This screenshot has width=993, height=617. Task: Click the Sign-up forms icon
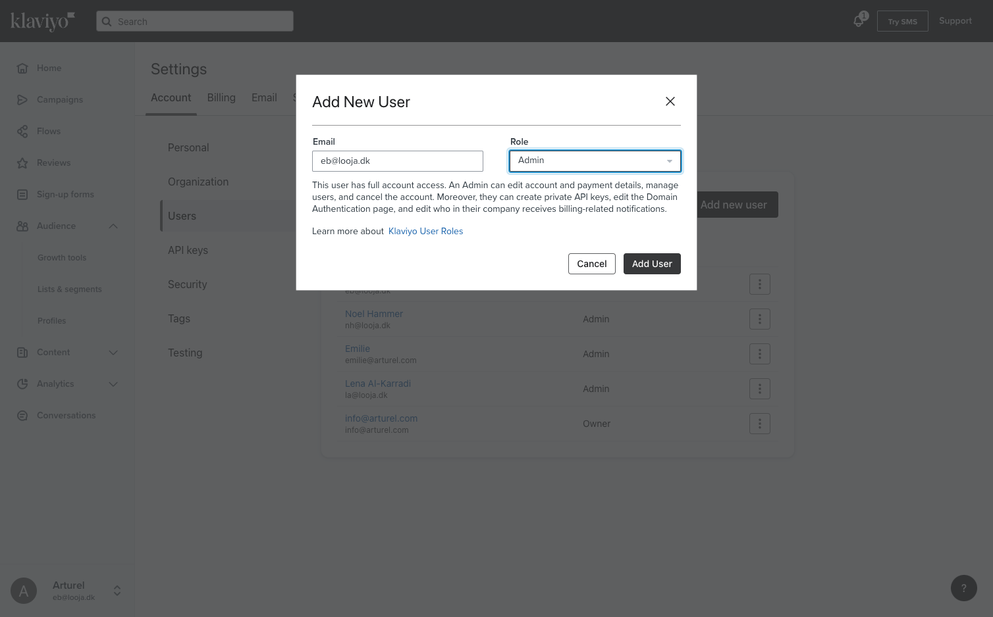(x=22, y=194)
